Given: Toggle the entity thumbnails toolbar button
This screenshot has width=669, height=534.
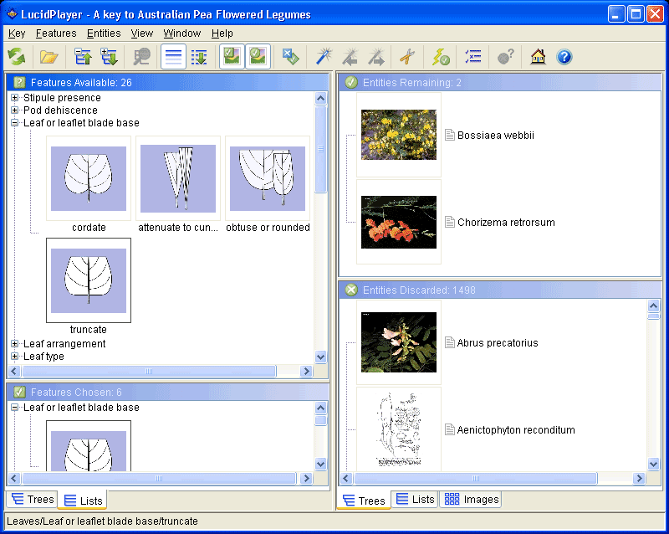Looking at the screenshot, I should point(258,57).
